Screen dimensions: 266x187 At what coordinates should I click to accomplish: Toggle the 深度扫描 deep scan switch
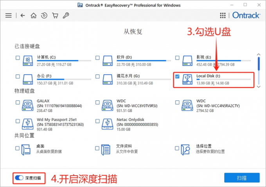point(19,178)
